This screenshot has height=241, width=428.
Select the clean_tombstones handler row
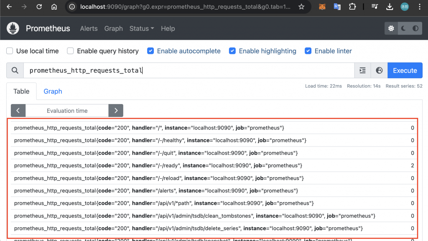(x=214, y=216)
